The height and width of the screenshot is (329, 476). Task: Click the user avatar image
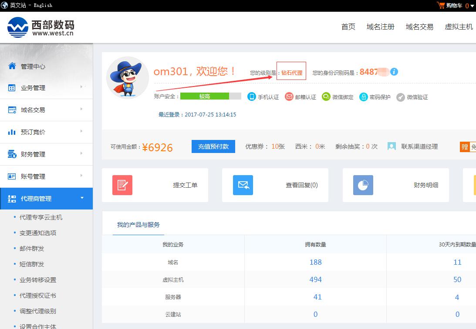point(128,78)
